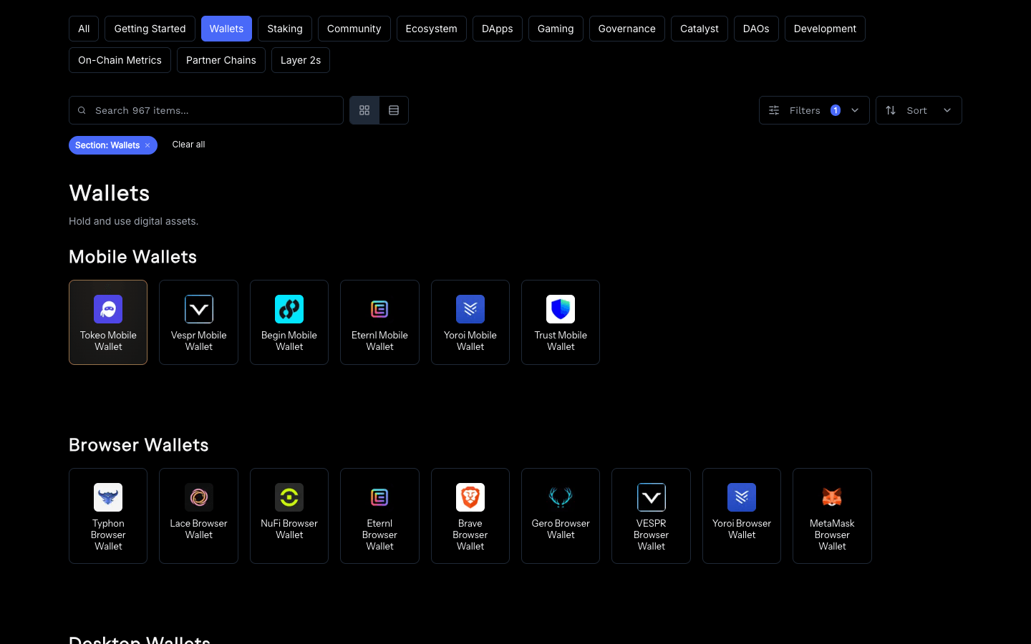Select the Gero Browser Wallet antler icon

pos(560,497)
